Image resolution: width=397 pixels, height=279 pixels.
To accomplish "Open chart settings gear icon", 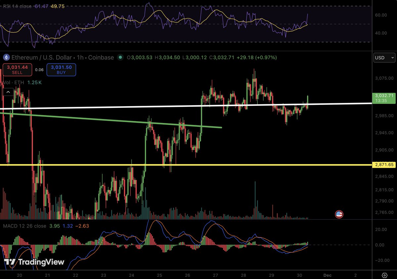I will [x=384, y=275].
